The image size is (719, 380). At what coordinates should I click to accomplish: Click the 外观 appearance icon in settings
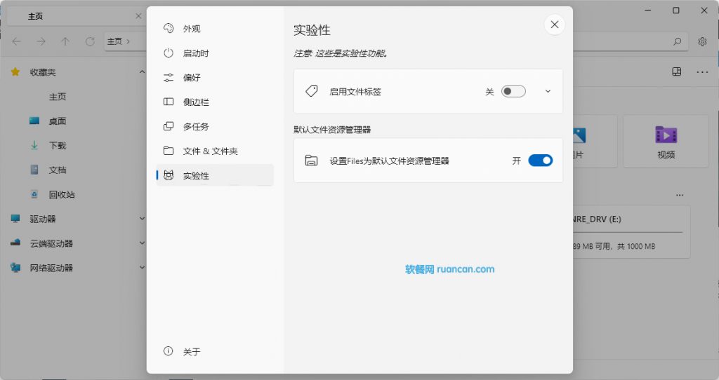169,29
